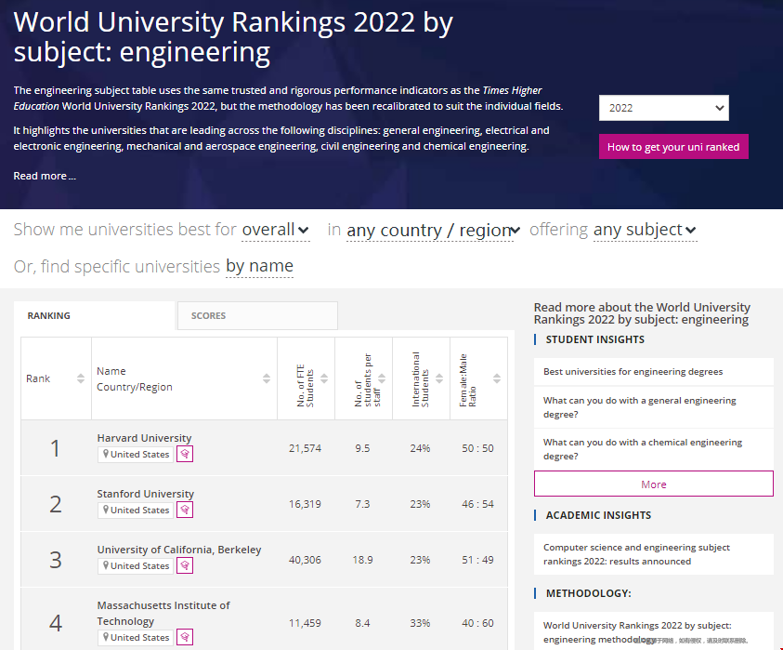
Task: Expand the 'Read more ...' description link
Action: tap(45, 176)
